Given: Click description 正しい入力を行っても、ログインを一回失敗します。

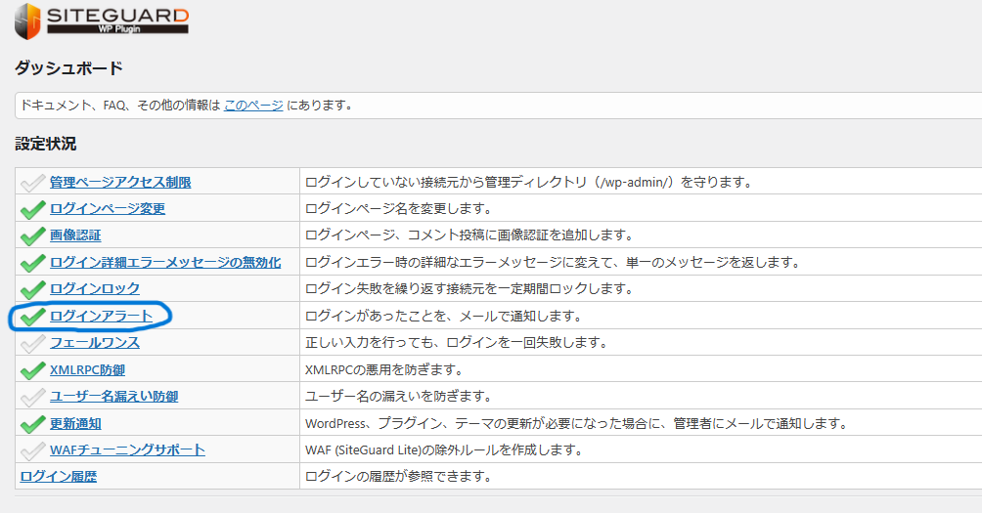Looking at the screenshot, I should (x=457, y=342).
